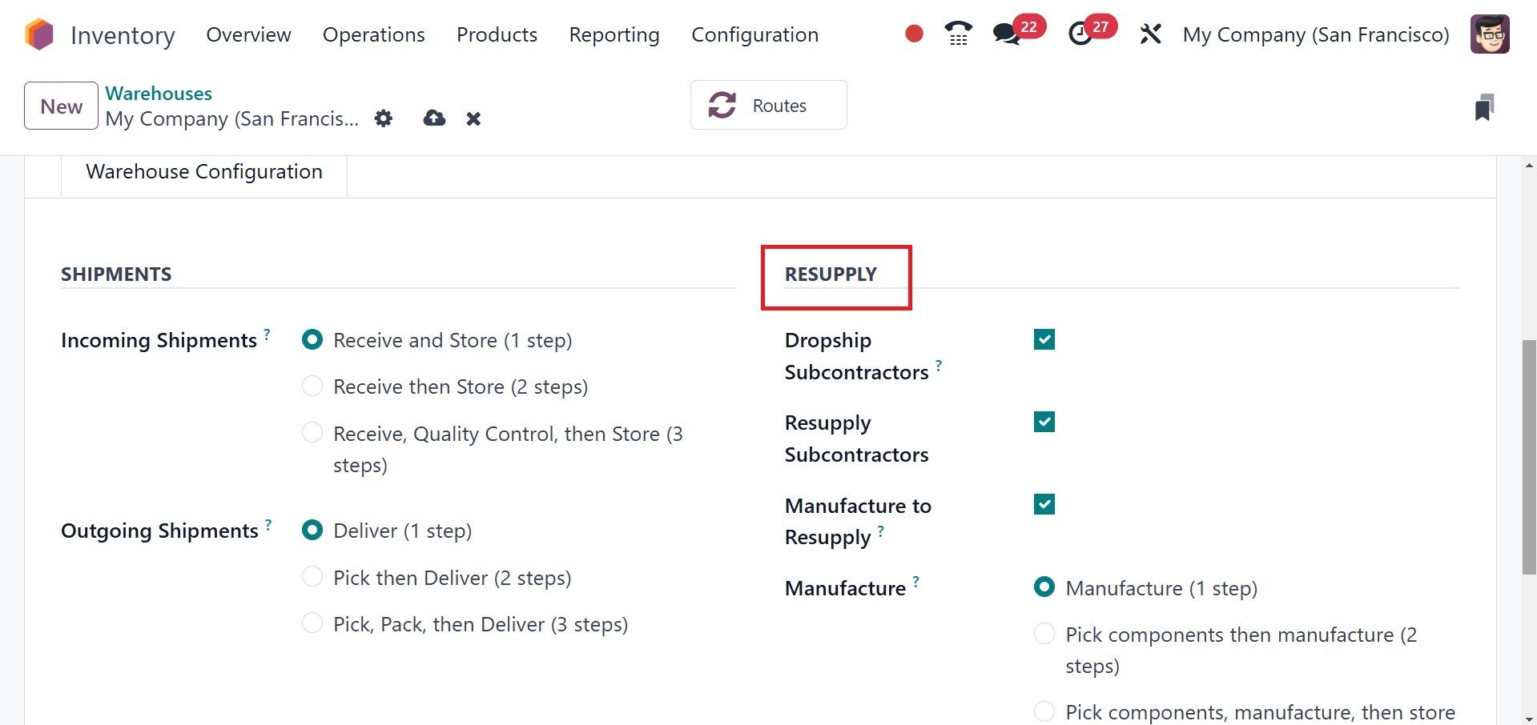Open the gear actions menu

pyautogui.click(x=384, y=118)
